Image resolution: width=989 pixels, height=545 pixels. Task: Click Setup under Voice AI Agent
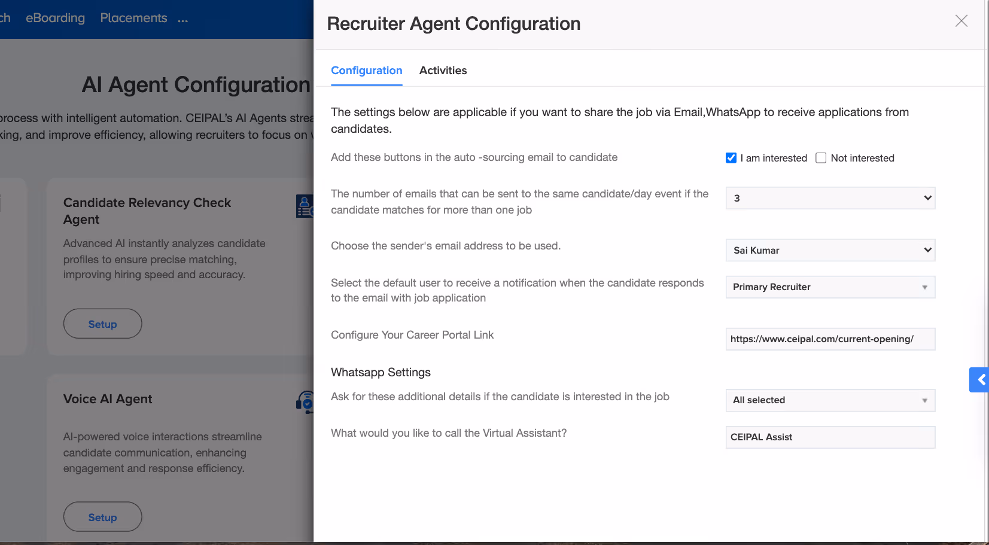click(x=102, y=517)
